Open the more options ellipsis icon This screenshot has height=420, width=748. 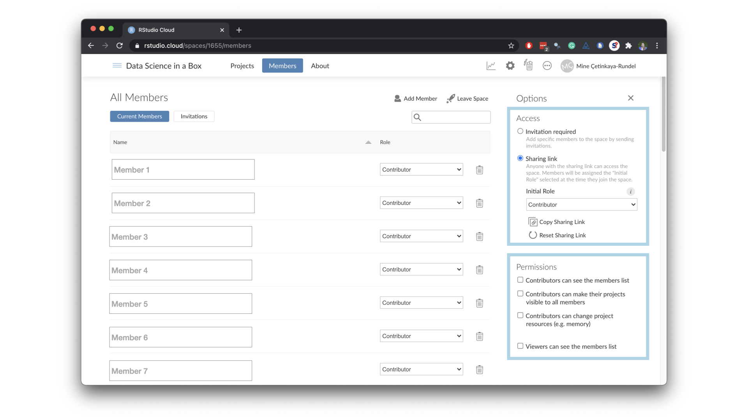[x=547, y=66]
